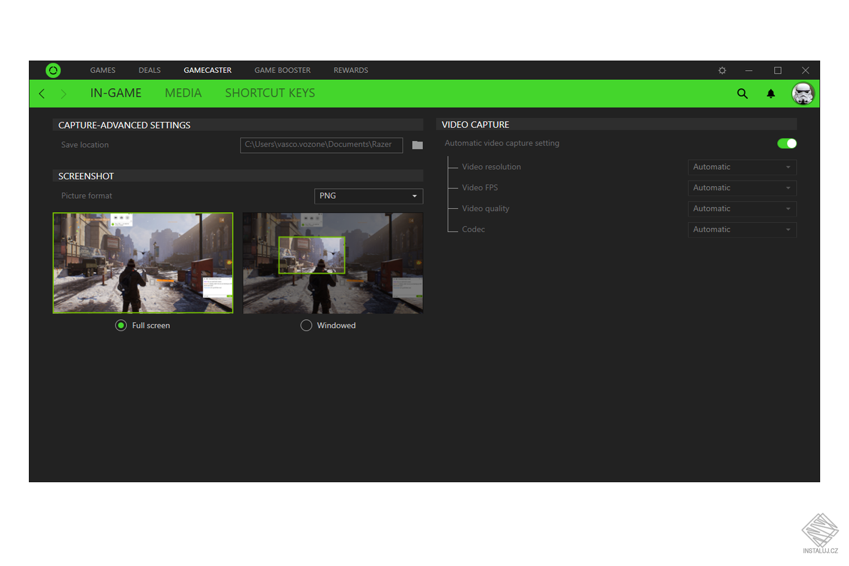This screenshot has width=849, height=566.
Task: Disable Automatic video capture setting
Action: coord(786,143)
